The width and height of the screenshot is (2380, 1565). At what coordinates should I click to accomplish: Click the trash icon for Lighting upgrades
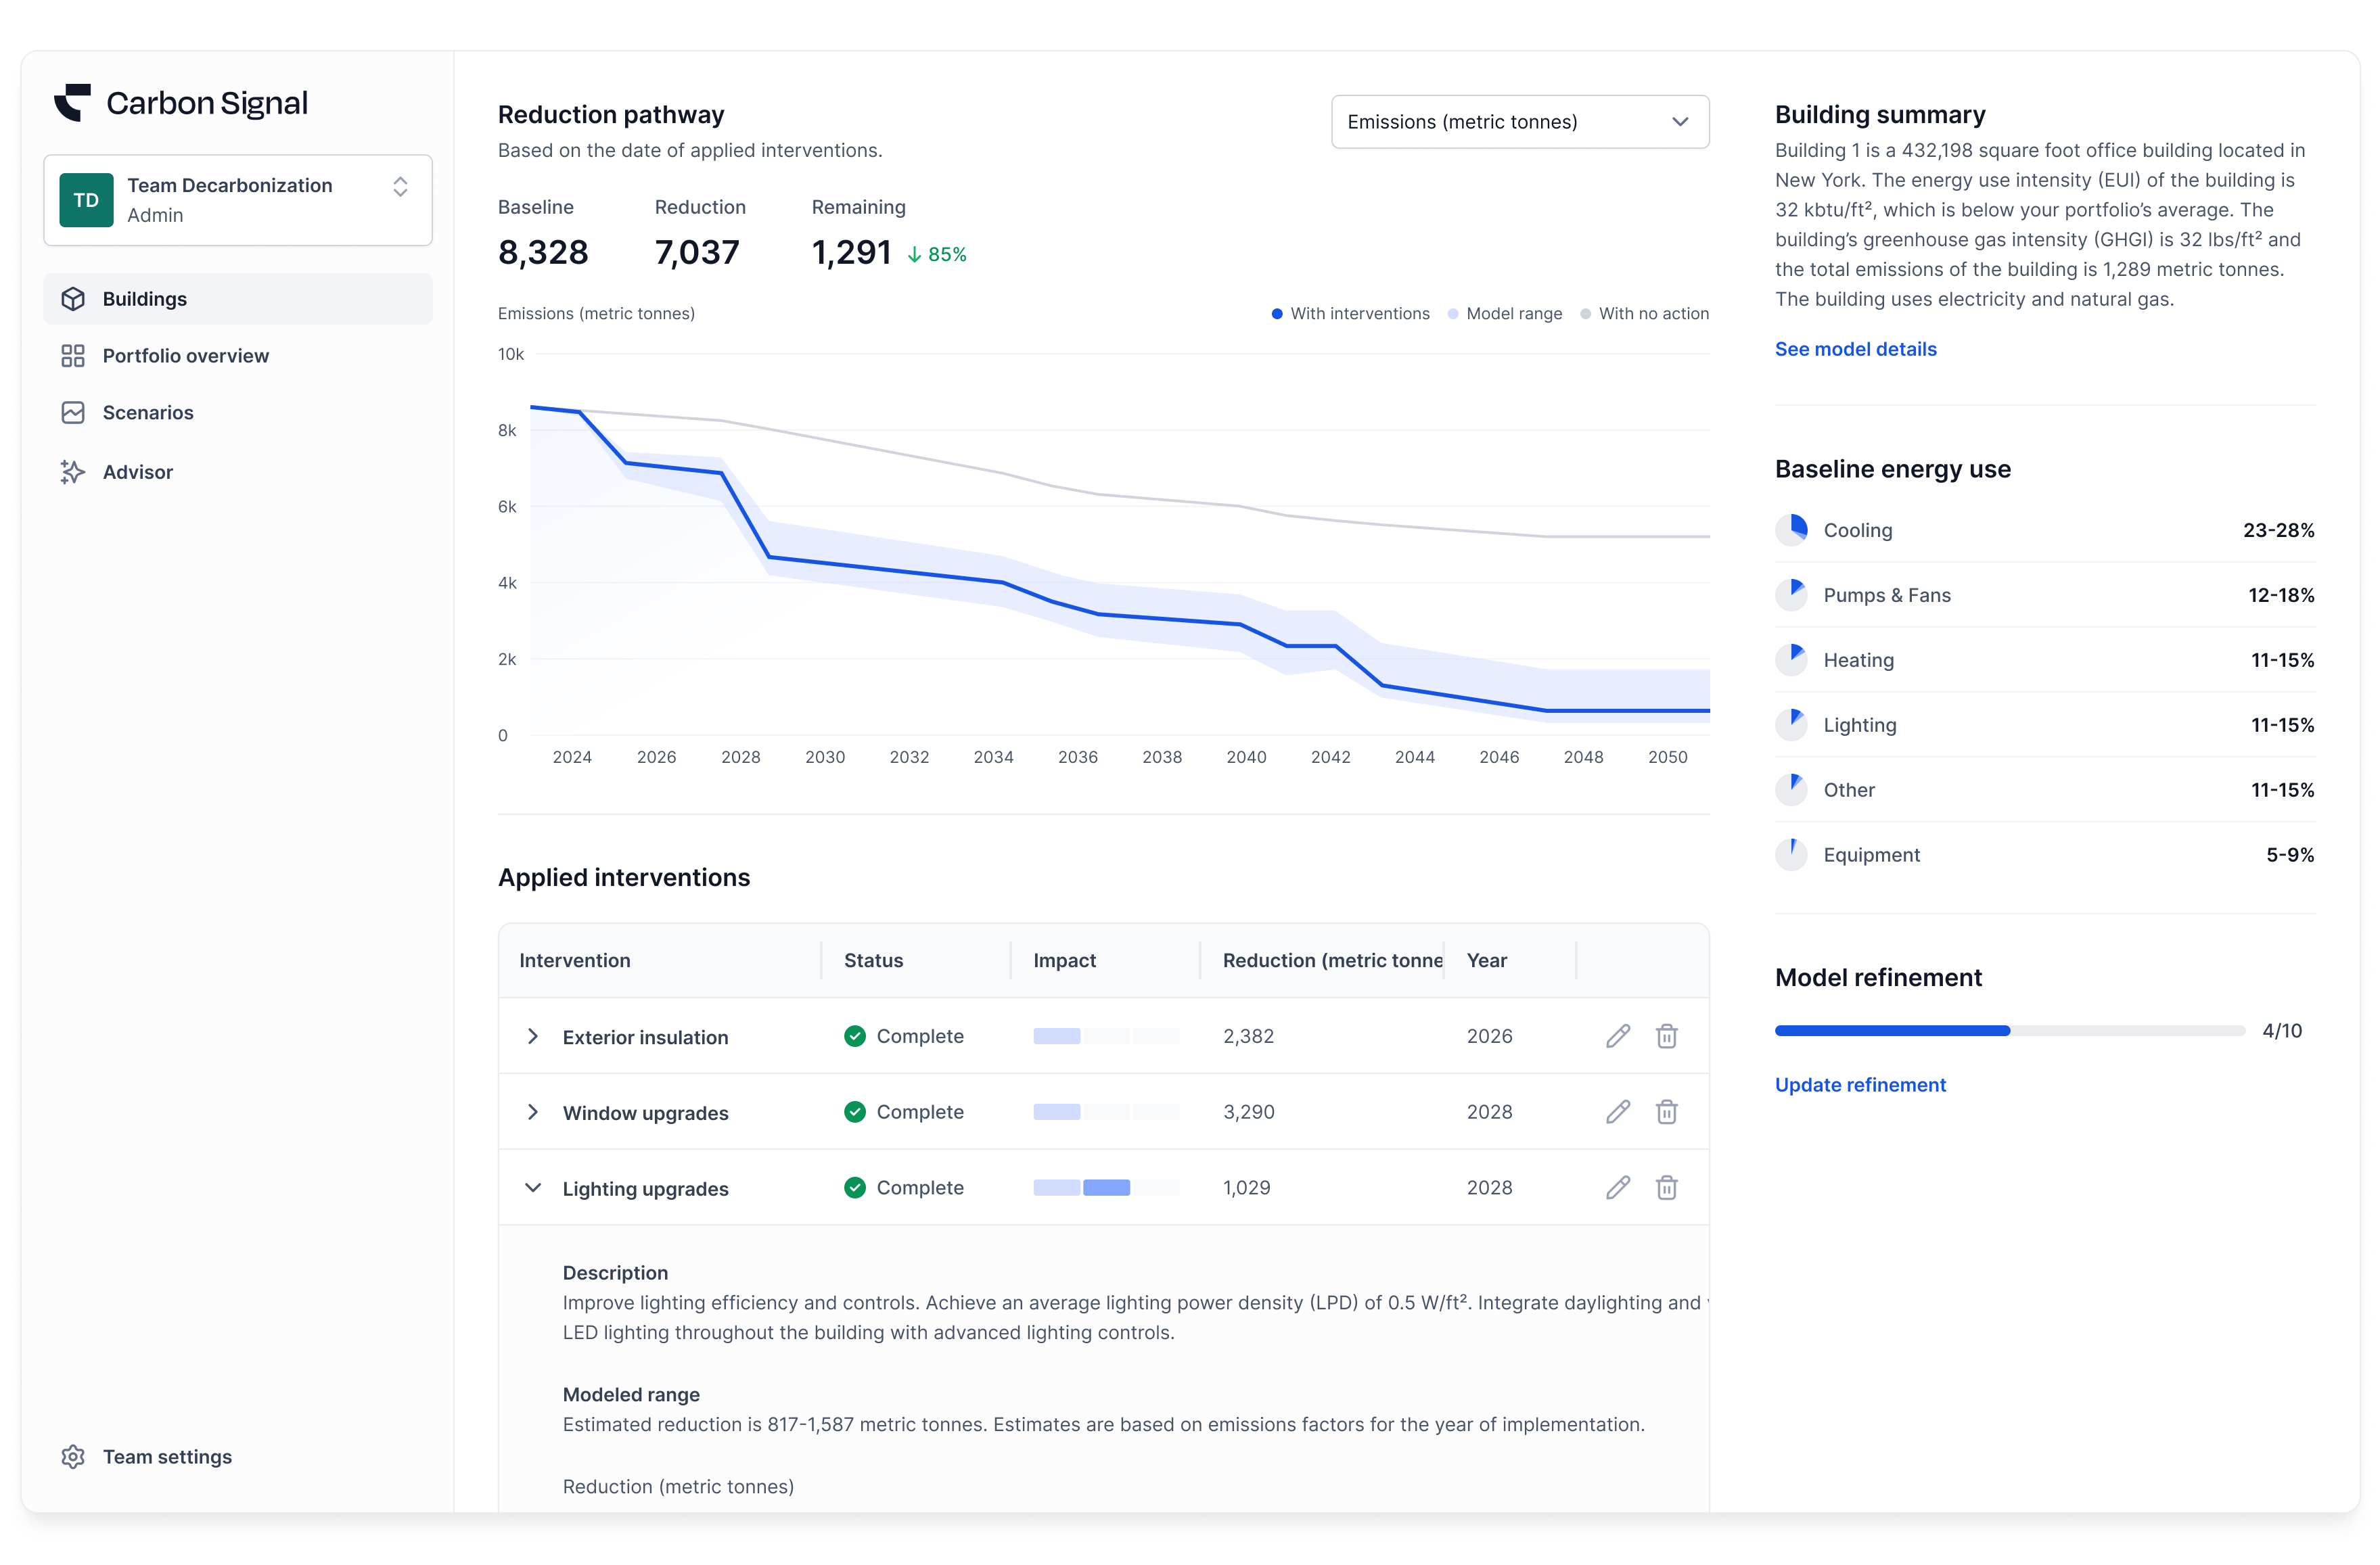click(1666, 1188)
